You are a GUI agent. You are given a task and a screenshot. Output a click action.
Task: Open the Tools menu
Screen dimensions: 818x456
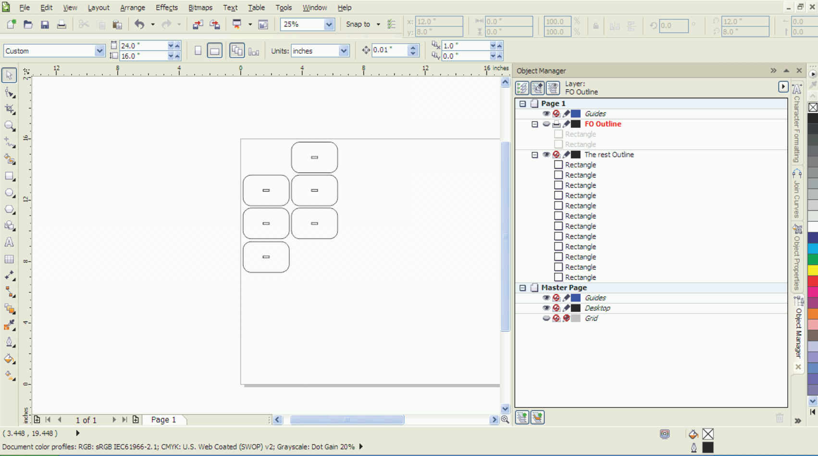(x=284, y=8)
